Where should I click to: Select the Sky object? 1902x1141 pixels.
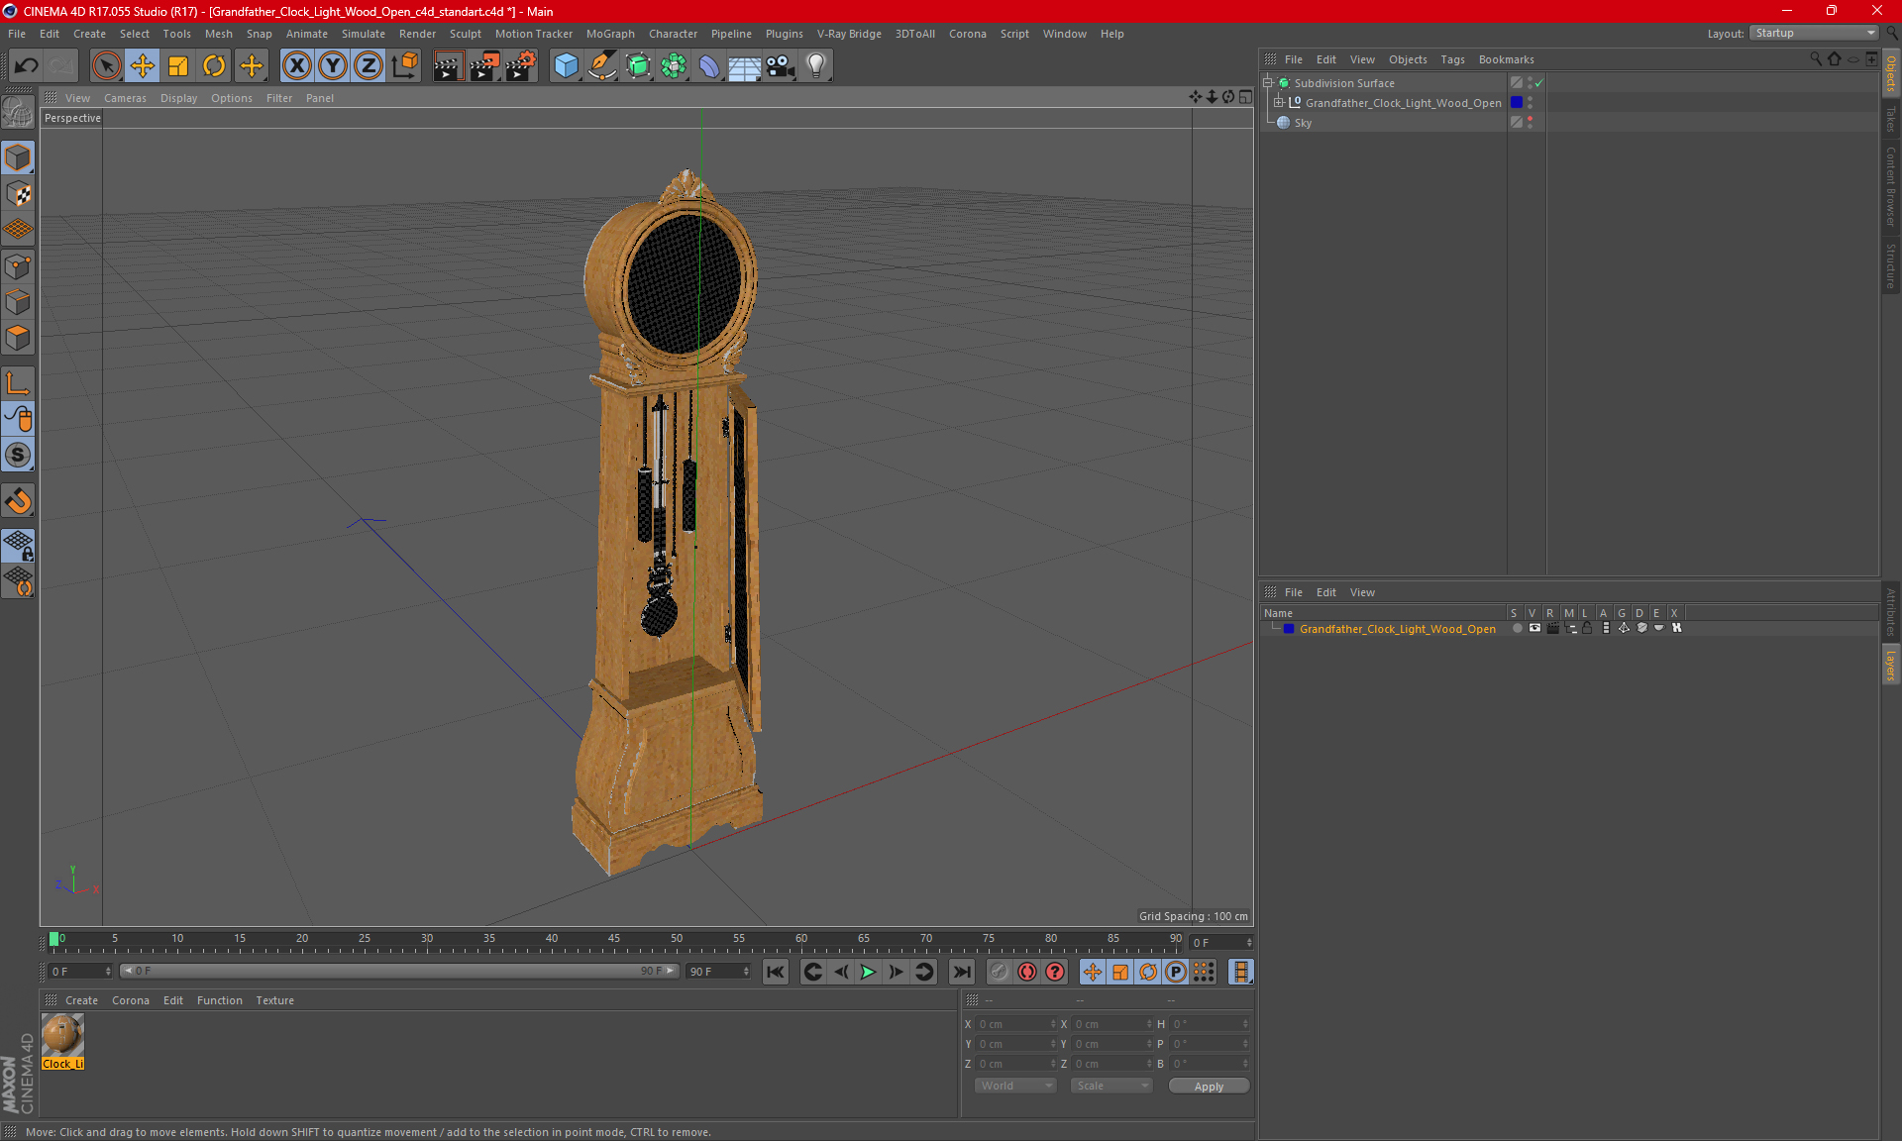click(1303, 123)
